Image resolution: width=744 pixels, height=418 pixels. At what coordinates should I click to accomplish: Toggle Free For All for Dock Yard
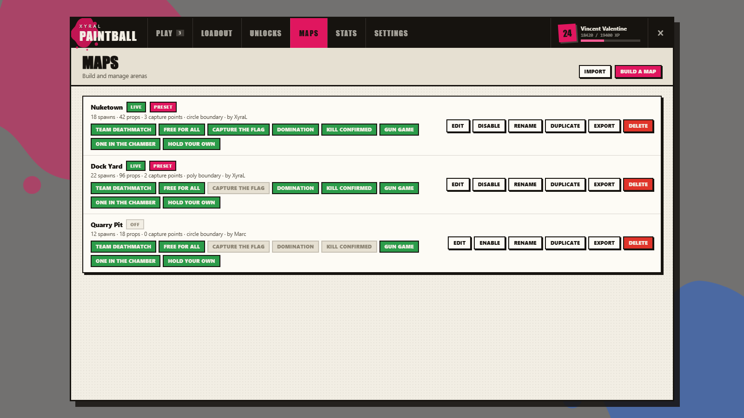(182, 188)
